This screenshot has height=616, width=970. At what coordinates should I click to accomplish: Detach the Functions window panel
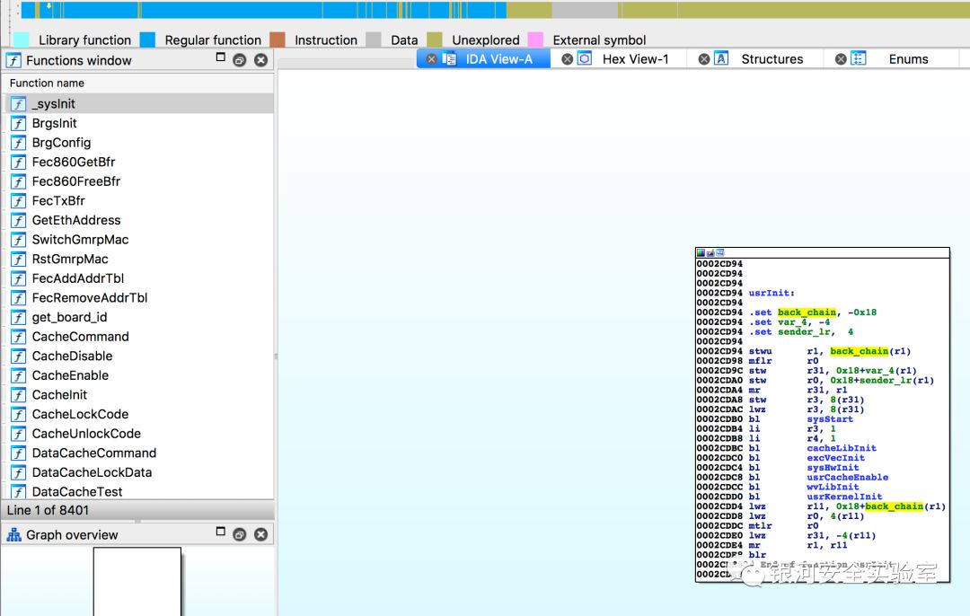(240, 60)
